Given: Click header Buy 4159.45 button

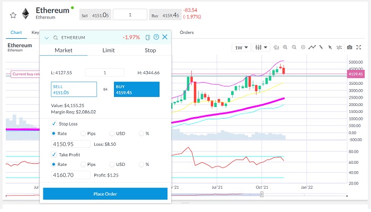Looking at the screenshot, I should 165,15.
